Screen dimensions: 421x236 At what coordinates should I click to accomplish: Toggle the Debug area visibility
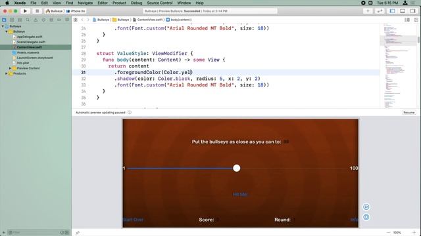pyautogui.click(x=403, y=11)
